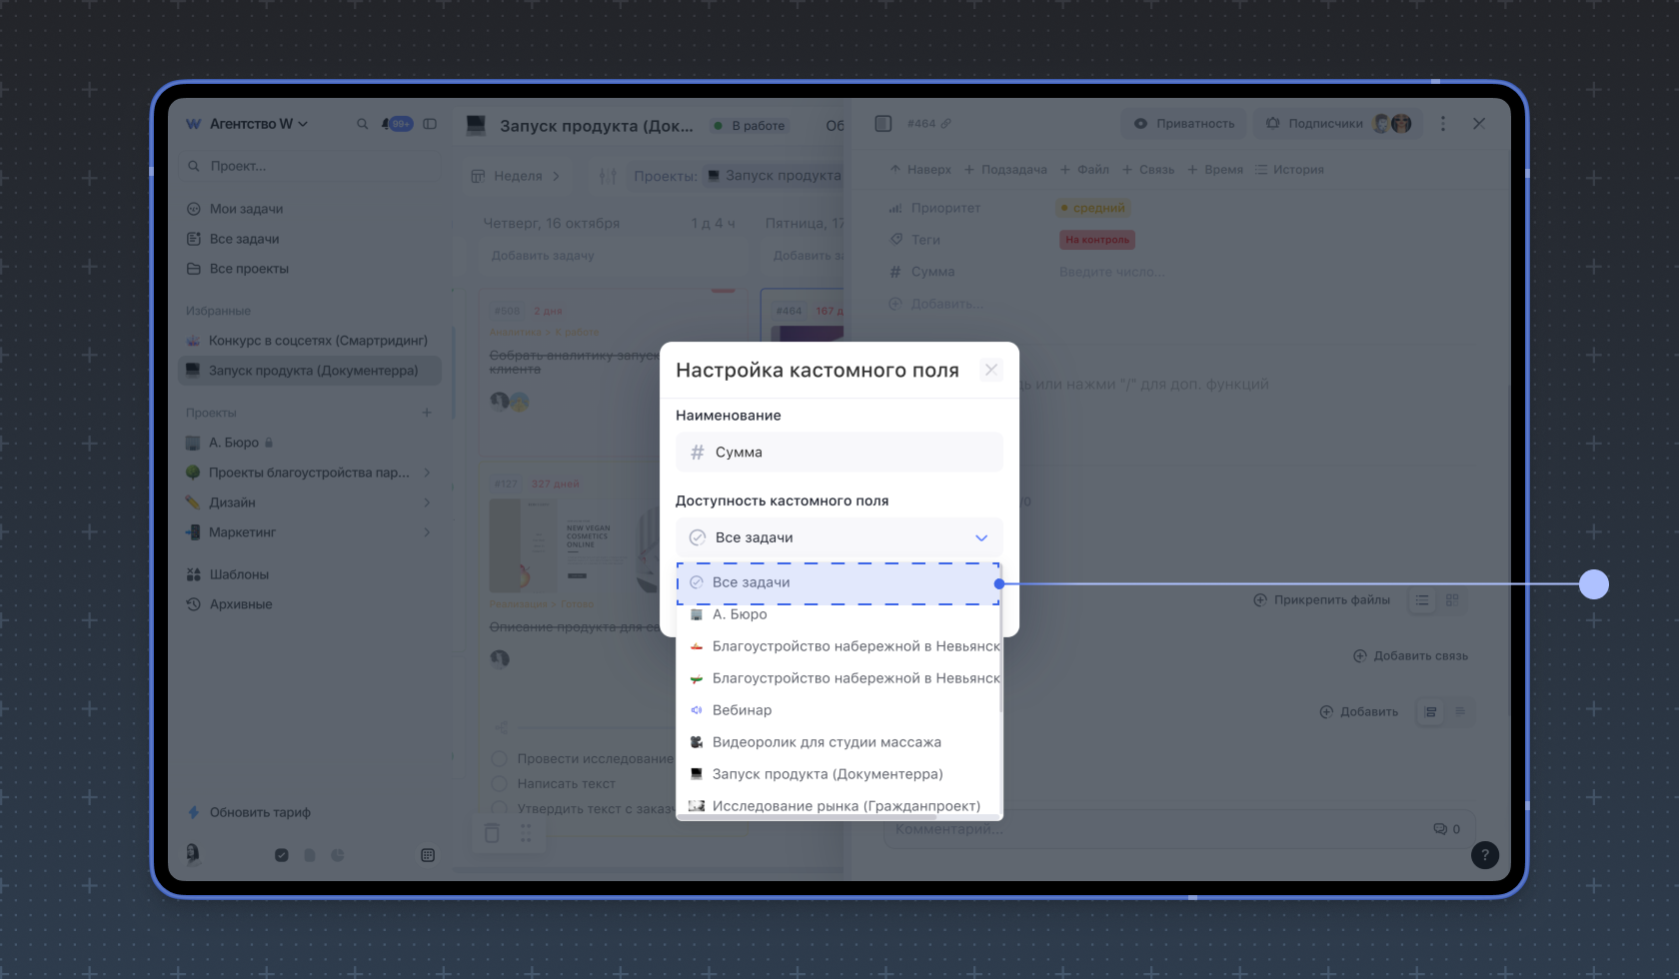
Task: Toggle the sidebar panel layout icon
Action: [x=430, y=124]
